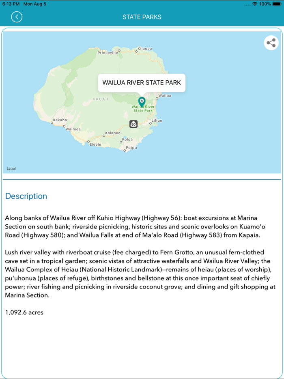
Task: Open the share icon on the map
Action: pyautogui.click(x=271, y=43)
